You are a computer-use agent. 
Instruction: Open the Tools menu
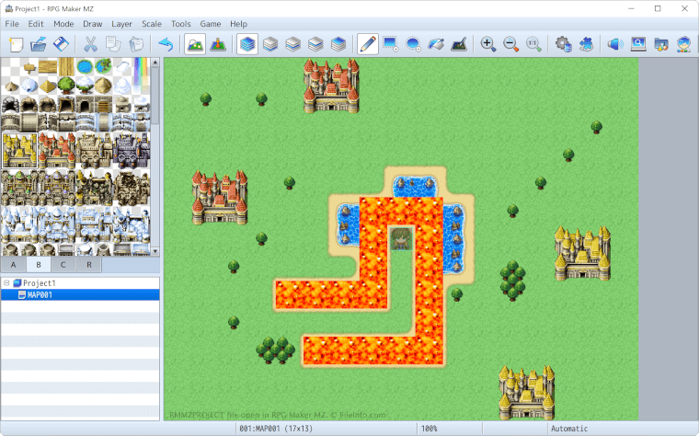click(181, 23)
